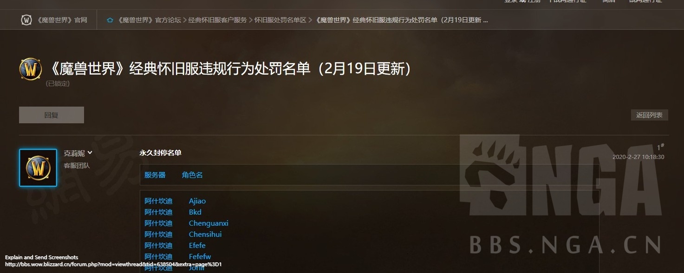
Task: Go to 《魔兽世界》官方论坛 in breadcrumb
Action: tap(149, 20)
